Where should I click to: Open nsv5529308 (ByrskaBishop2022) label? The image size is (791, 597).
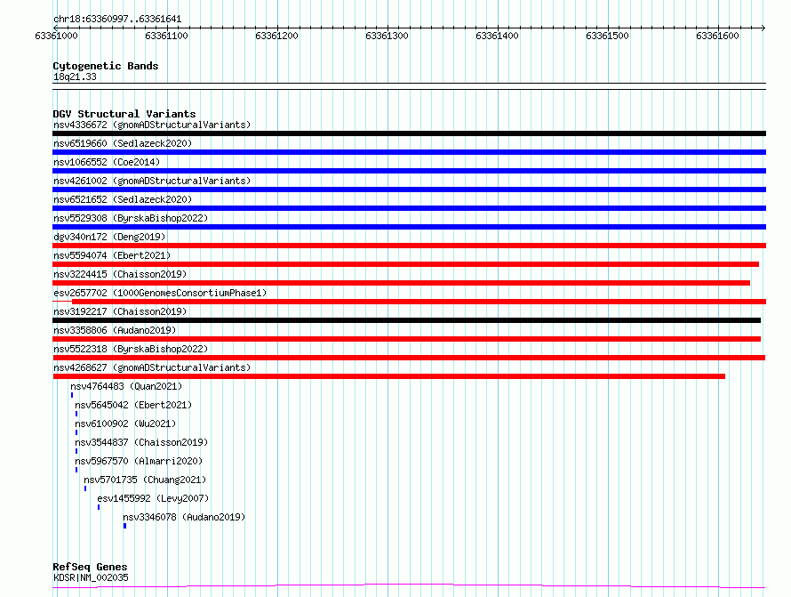coord(131,218)
